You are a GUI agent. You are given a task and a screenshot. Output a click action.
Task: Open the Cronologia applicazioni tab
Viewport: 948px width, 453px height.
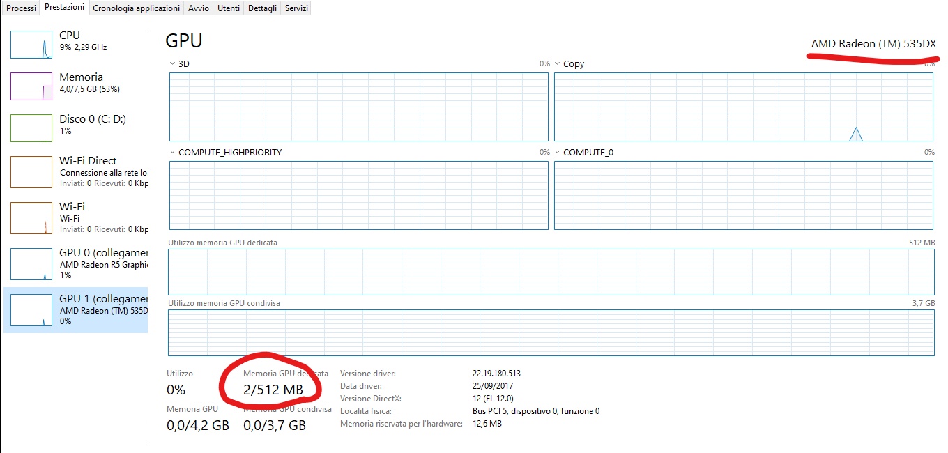point(137,8)
